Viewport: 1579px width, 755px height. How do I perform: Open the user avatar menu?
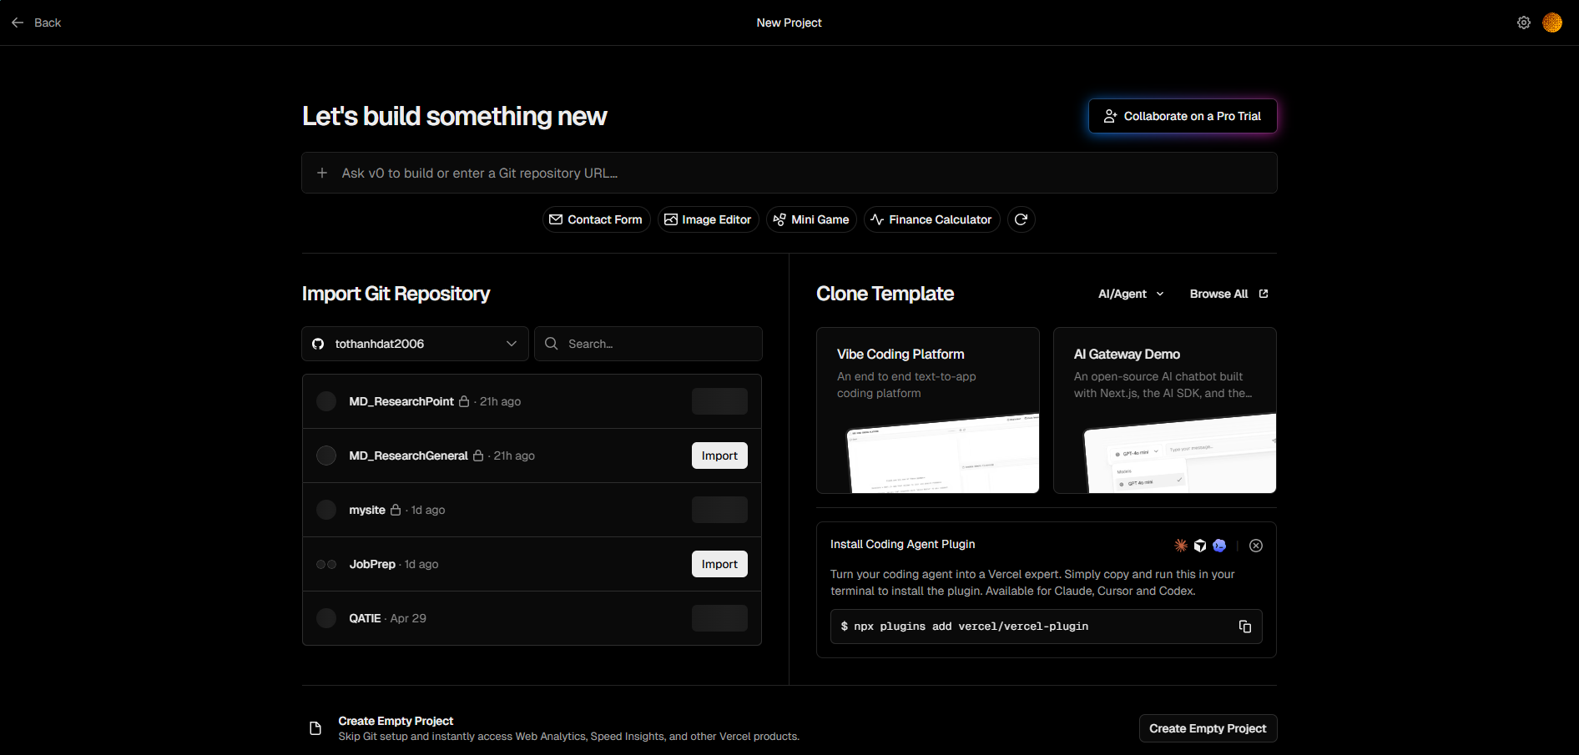pyautogui.click(x=1552, y=23)
